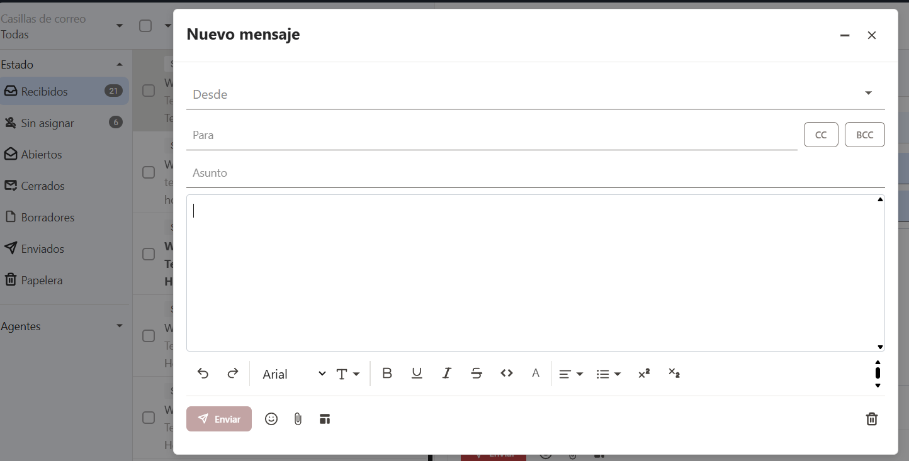Open the emoji picker
909x461 pixels.
point(271,419)
